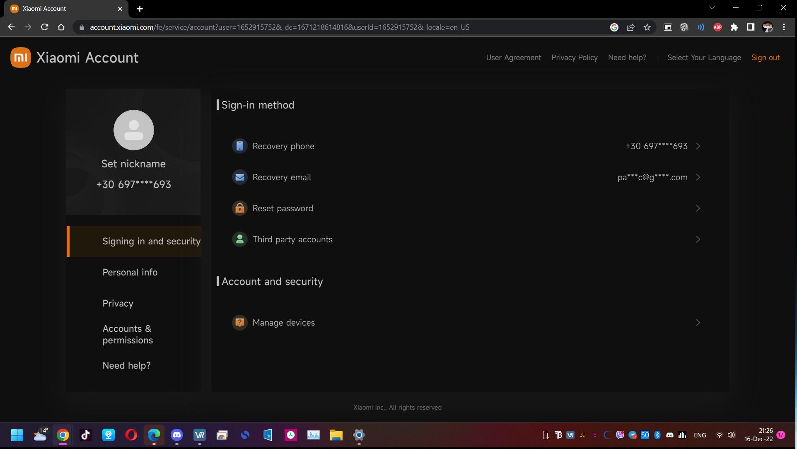This screenshot has width=797, height=449.
Task: Open the Chrome extensions puzzle icon
Action: pos(734,27)
